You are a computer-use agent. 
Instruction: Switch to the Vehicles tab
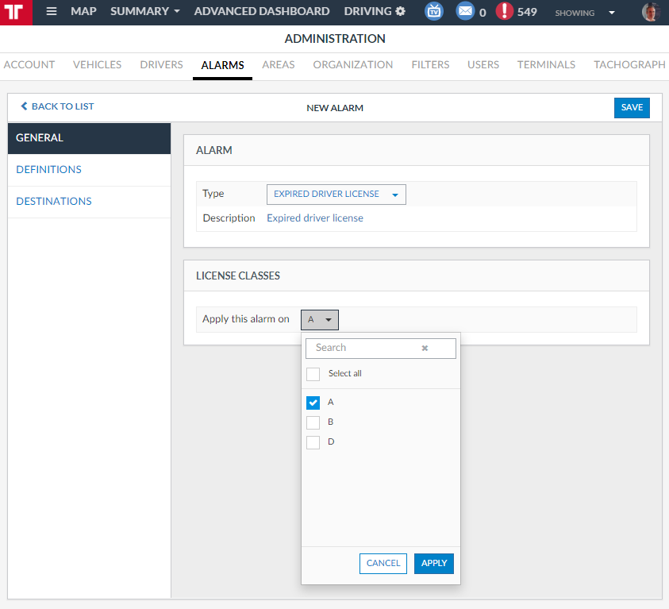coord(97,65)
